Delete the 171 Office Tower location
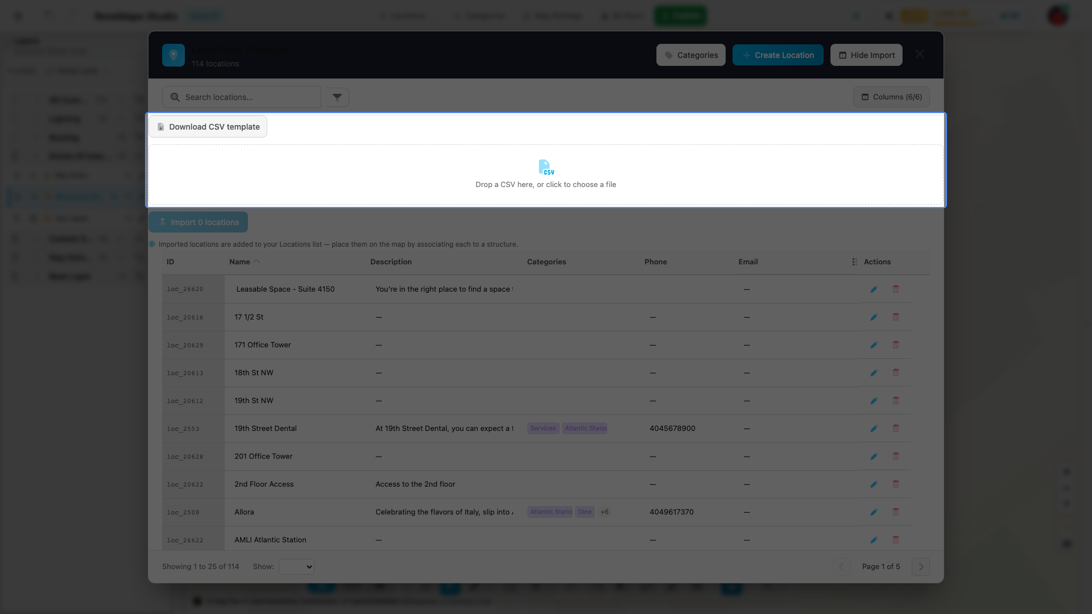Viewport: 1092px width, 614px height. click(896, 345)
